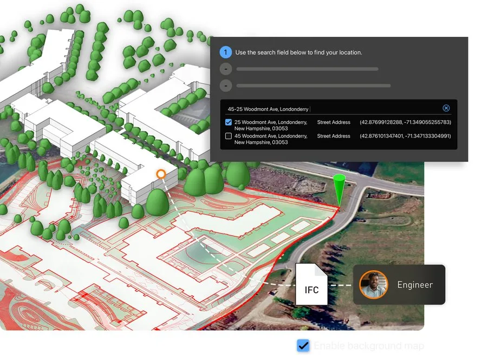Click the orange circle marker on building
The image size is (482, 362).
click(161, 174)
